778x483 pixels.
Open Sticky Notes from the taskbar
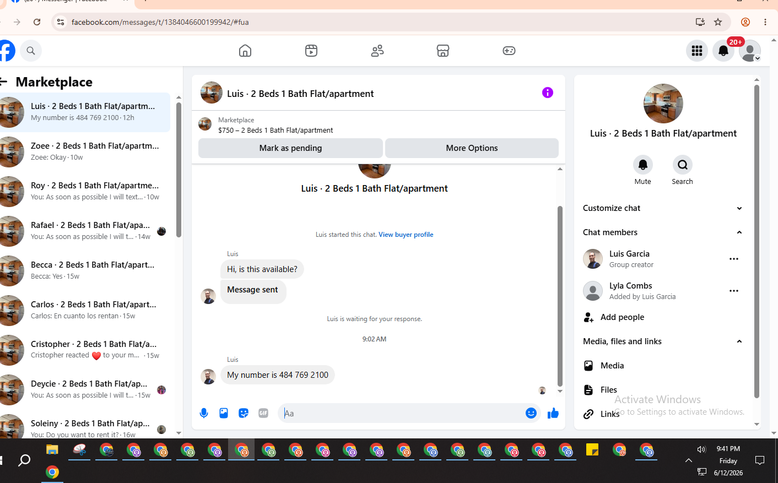[x=592, y=450]
